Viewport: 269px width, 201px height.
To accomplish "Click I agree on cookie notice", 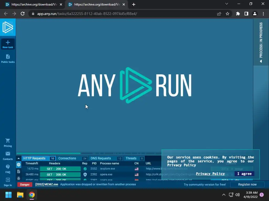I will (x=245, y=174).
